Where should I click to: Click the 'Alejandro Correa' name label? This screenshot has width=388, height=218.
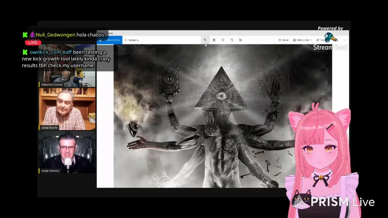pos(52,84)
